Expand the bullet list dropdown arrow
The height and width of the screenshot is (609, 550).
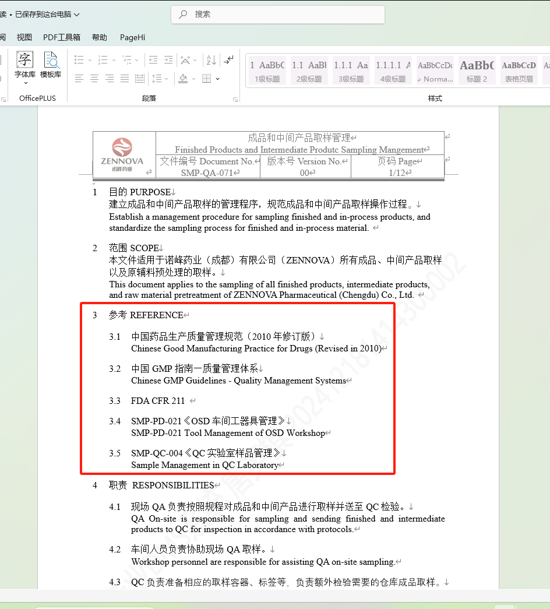point(90,61)
